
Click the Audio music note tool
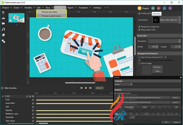click(3, 29)
